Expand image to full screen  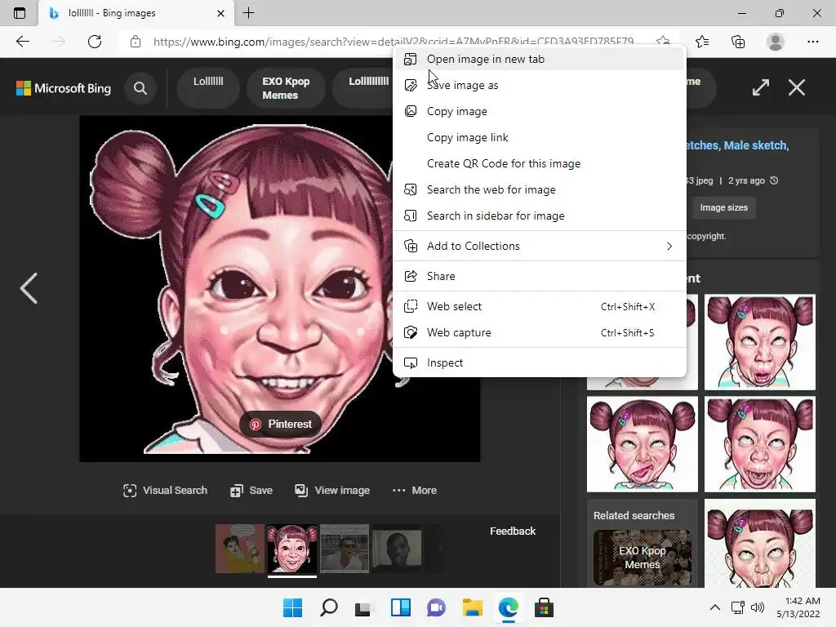coord(761,87)
